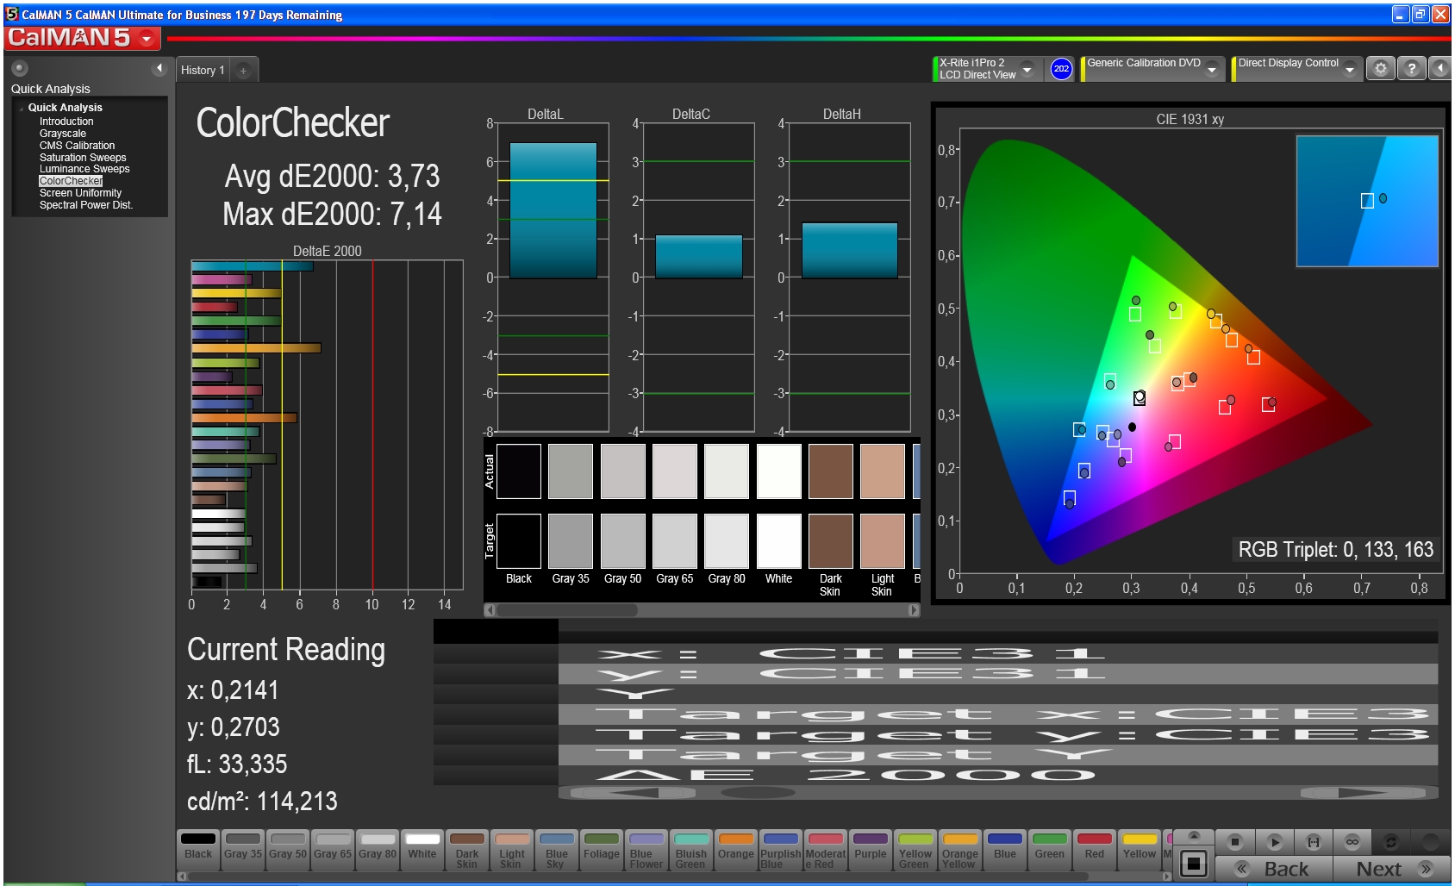1455x886 pixels.
Task: Select the Dark Skin swatch button
Action: 467,851
